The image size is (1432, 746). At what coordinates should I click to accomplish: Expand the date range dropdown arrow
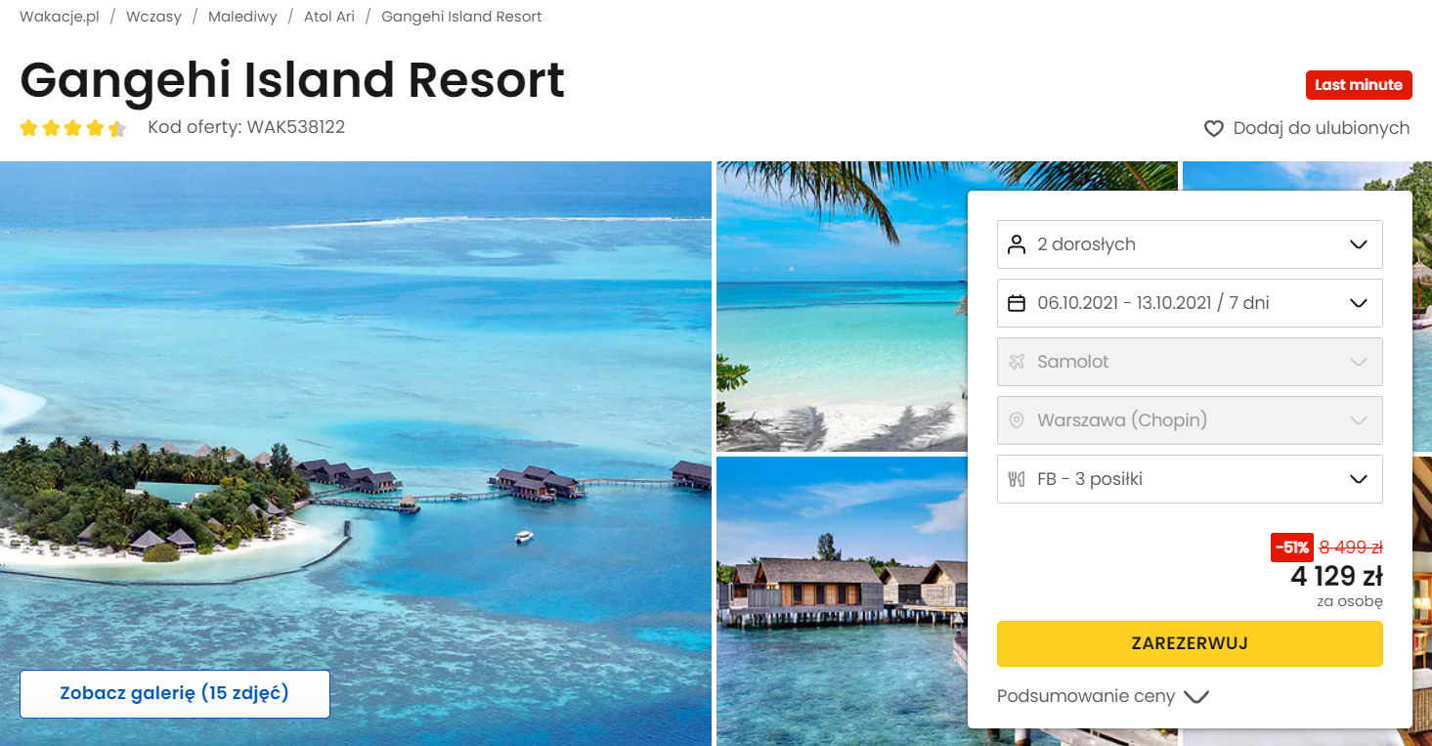(1358, 303)
